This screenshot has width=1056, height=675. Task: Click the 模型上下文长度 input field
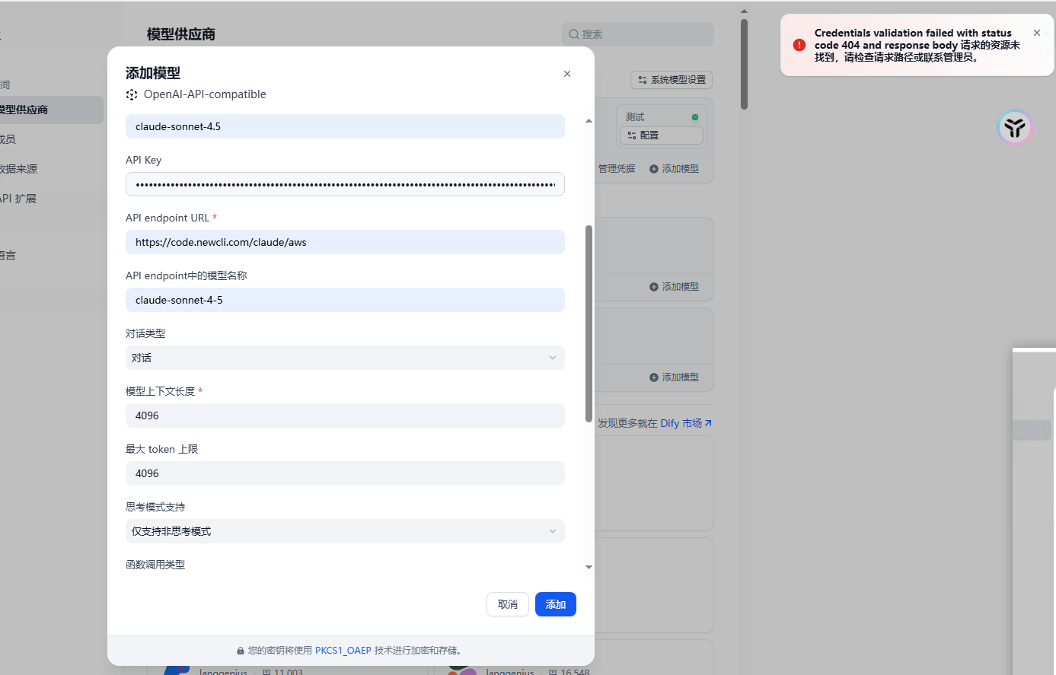pyautogui.click(x=345, y=416)
